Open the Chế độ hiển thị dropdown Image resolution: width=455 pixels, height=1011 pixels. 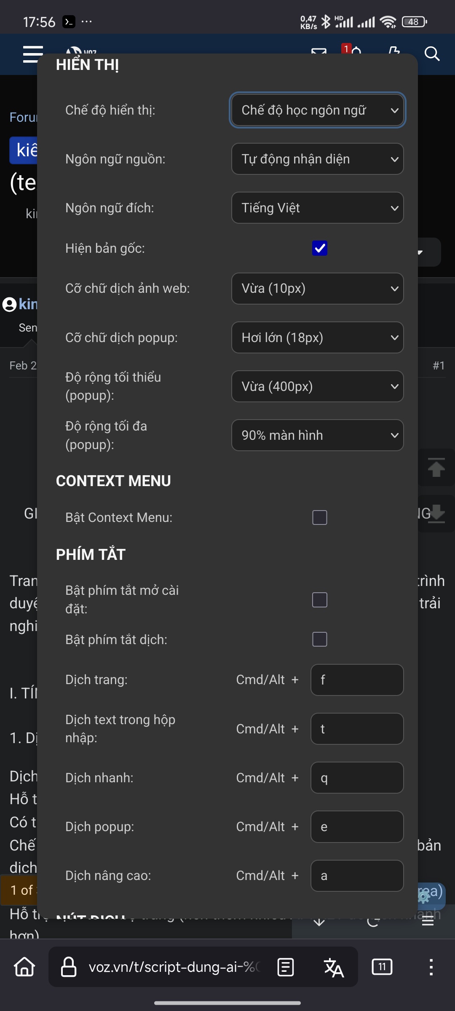[318, 110]
